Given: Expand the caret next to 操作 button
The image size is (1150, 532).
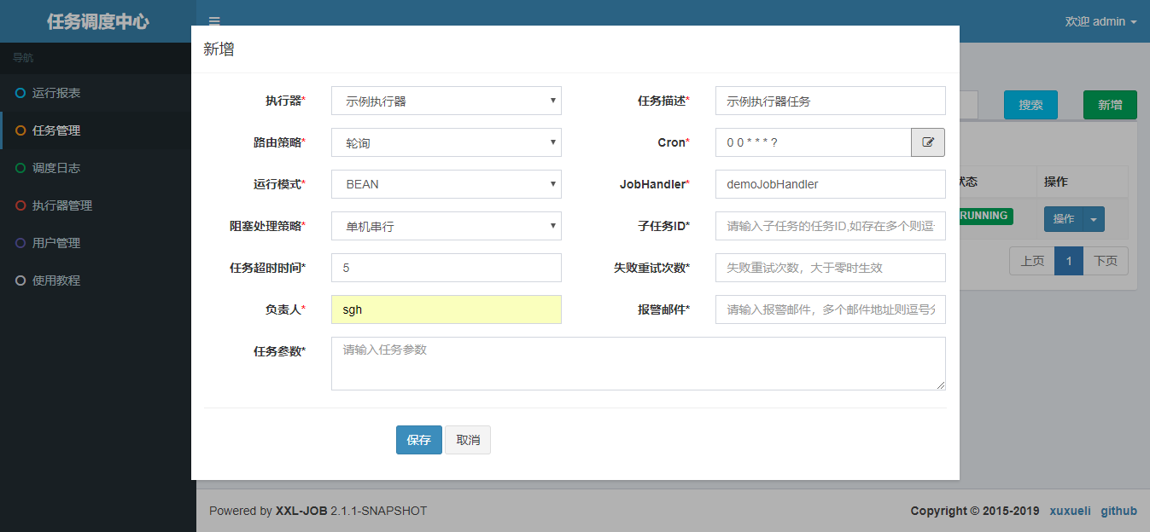Looking at the screenshot, I should [x=1094, y=219].
